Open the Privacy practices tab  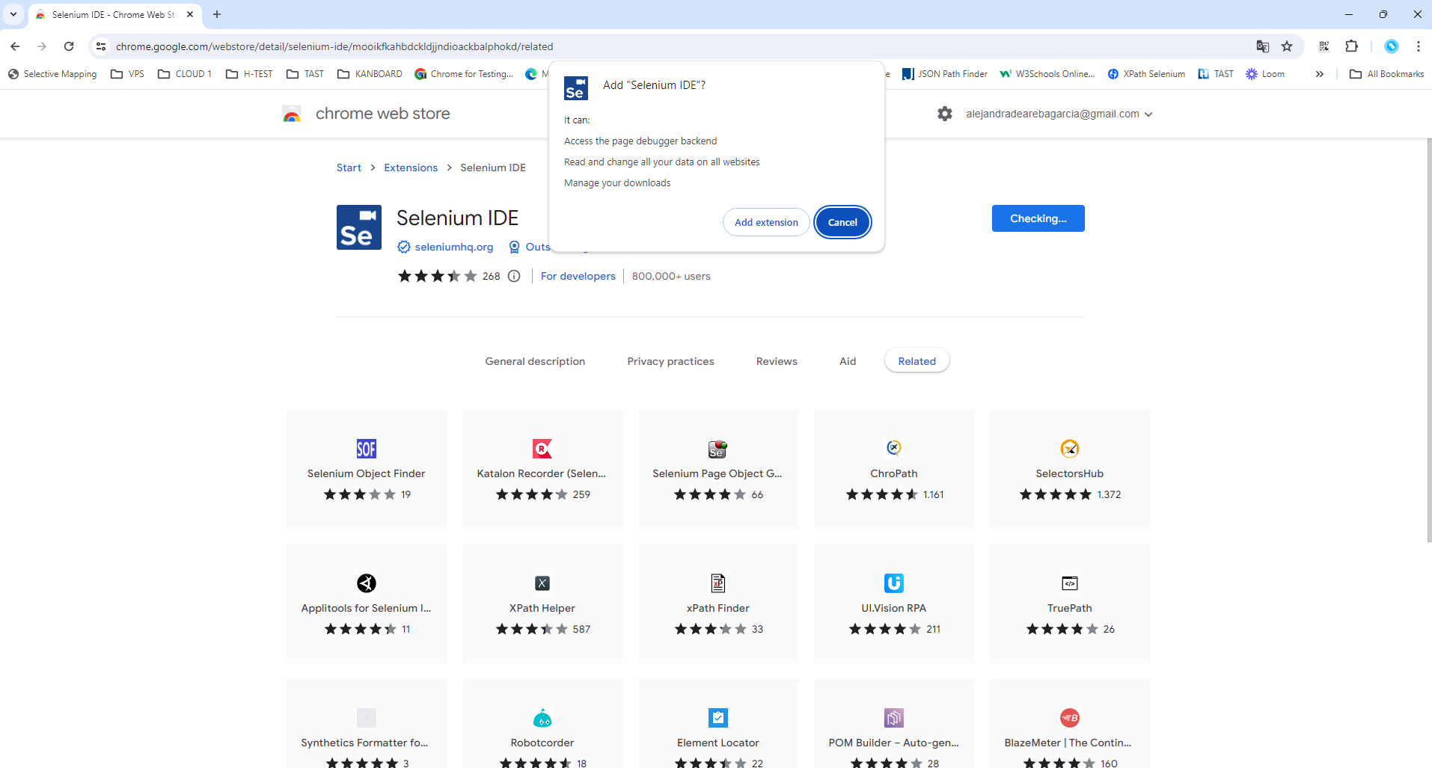point(670,361)
